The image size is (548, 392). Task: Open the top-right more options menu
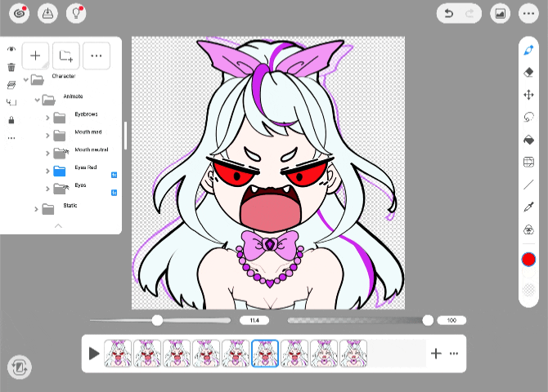(x=528, y=14)
